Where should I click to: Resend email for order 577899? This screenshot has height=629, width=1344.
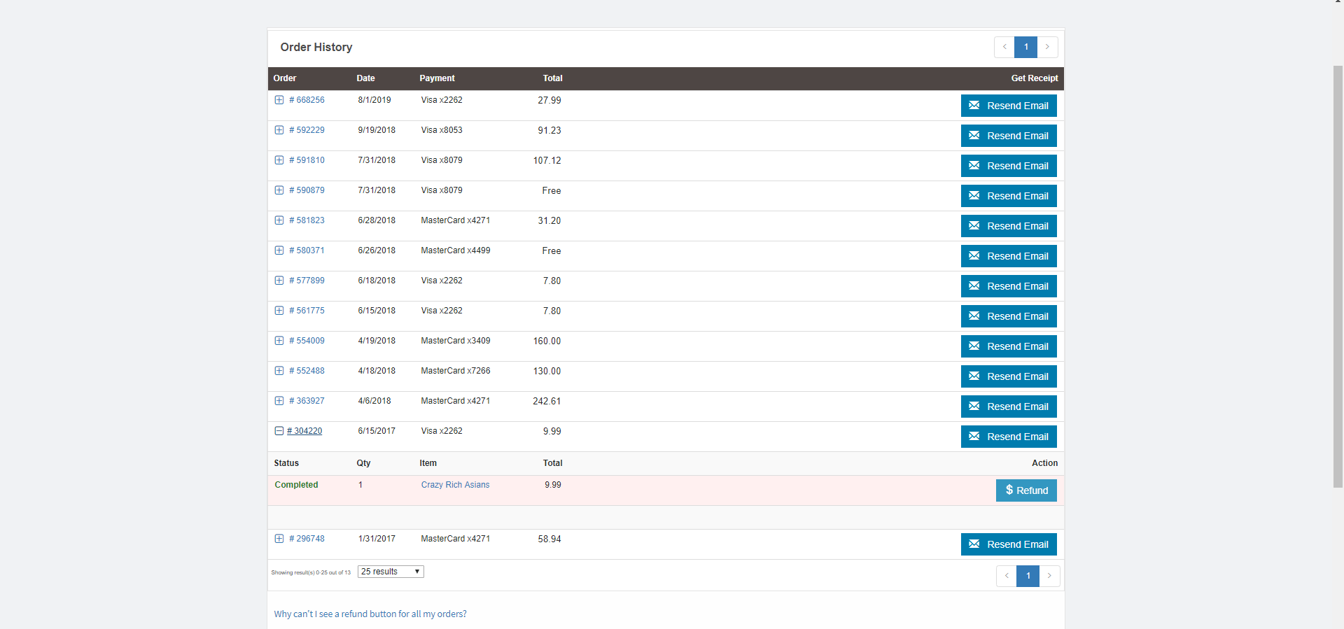(x=1009, y=286)
